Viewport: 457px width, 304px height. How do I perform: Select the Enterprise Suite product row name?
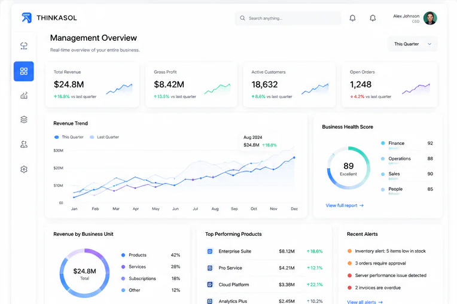click(235, 251)
